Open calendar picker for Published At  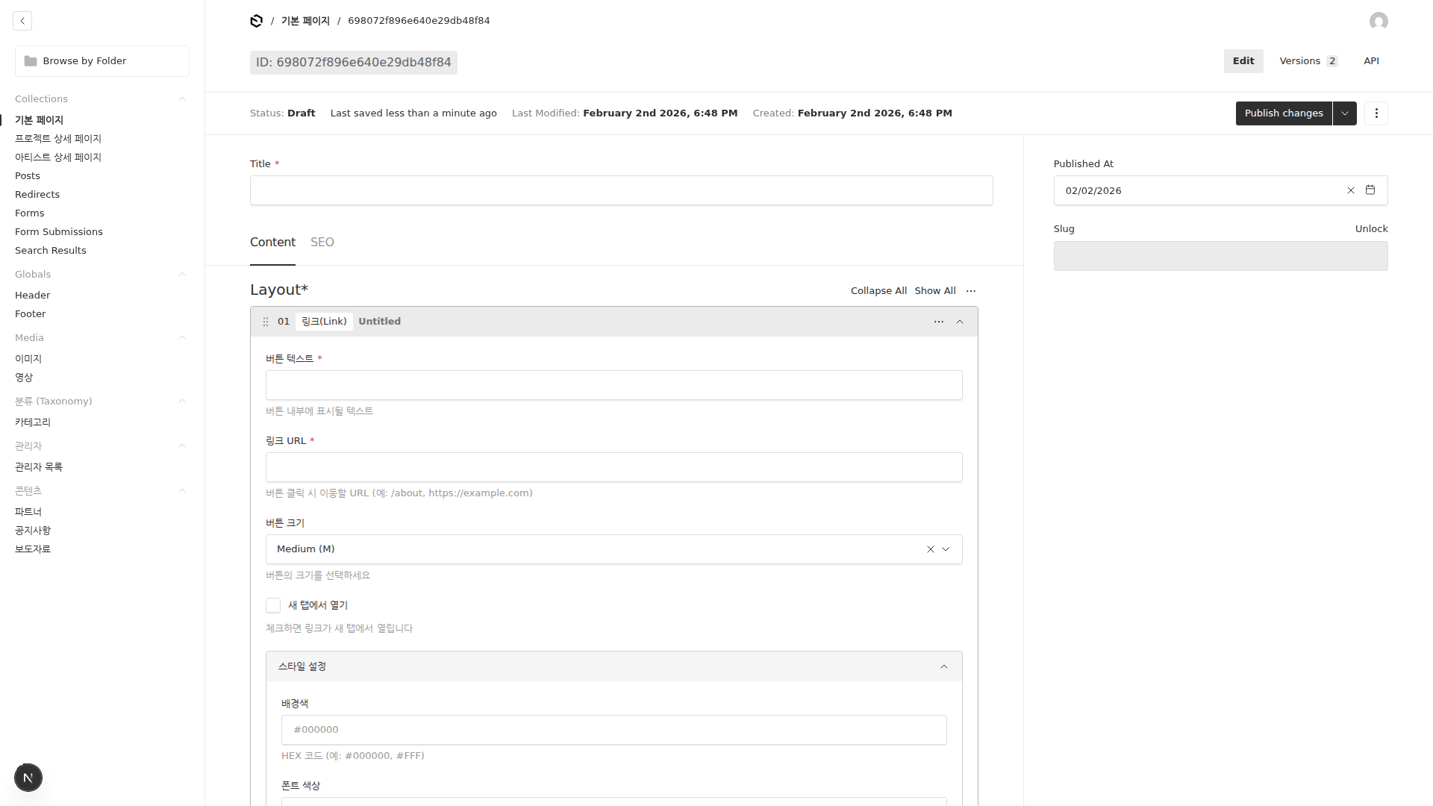1370,190
